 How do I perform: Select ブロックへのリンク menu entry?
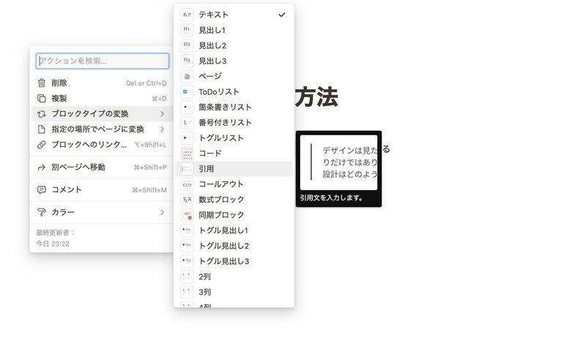click(102, 145)
